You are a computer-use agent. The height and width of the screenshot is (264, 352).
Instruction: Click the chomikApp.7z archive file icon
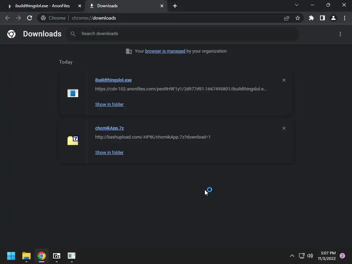click(x=73, y=141)
